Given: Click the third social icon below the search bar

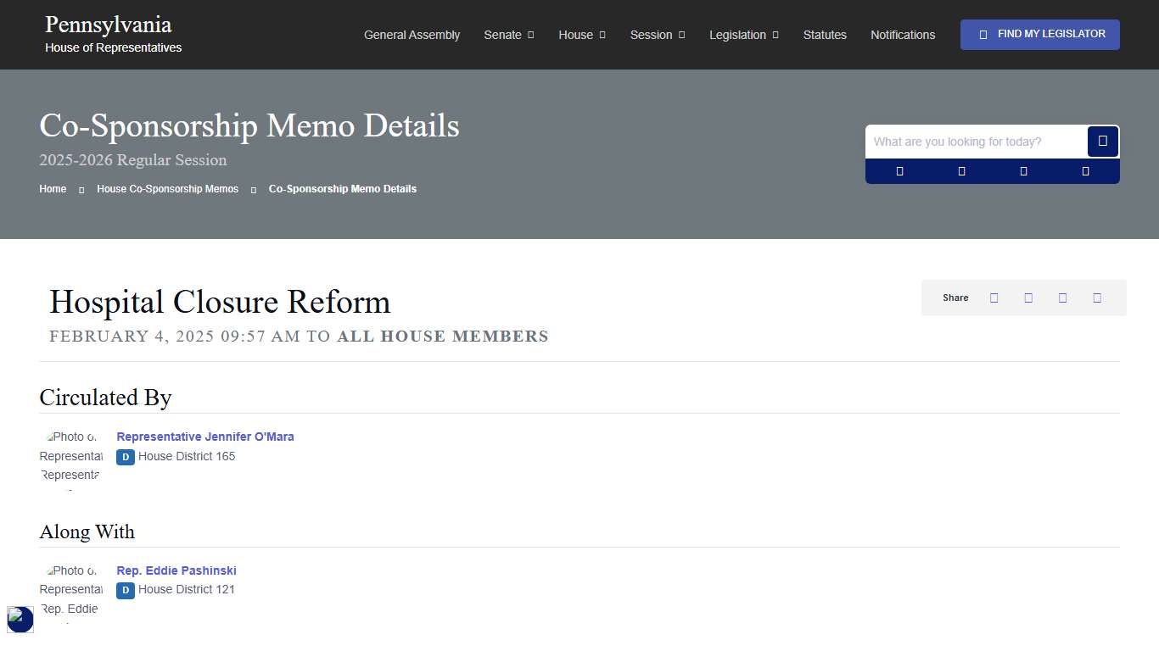Looking at the screenshot, I should 1023,170.
